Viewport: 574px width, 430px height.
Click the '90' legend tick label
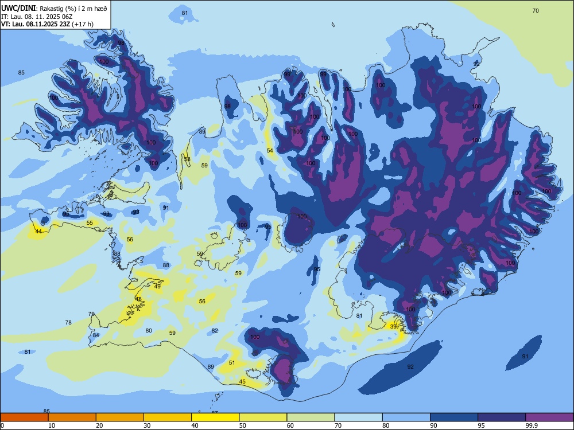click(433, 425)
